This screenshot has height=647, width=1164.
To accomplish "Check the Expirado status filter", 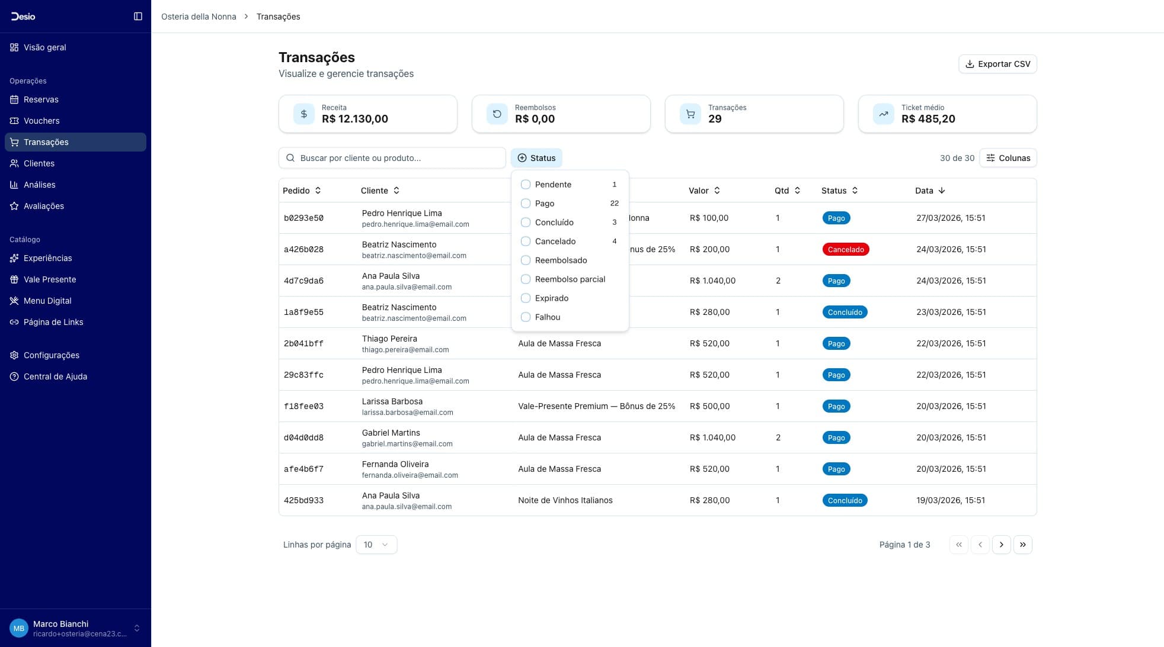I will point(526,298).
